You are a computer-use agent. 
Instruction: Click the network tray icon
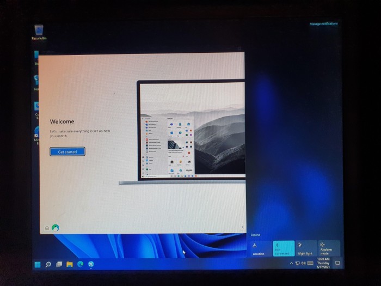(x=298, y=263)
